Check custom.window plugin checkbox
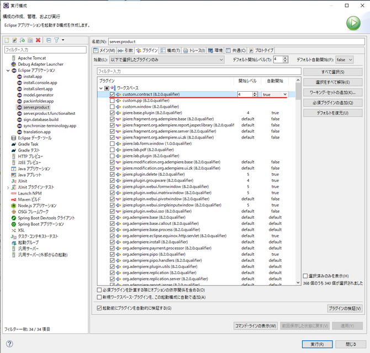The height and width of the screenshot is (353, 370). click(x=112, y=107)
